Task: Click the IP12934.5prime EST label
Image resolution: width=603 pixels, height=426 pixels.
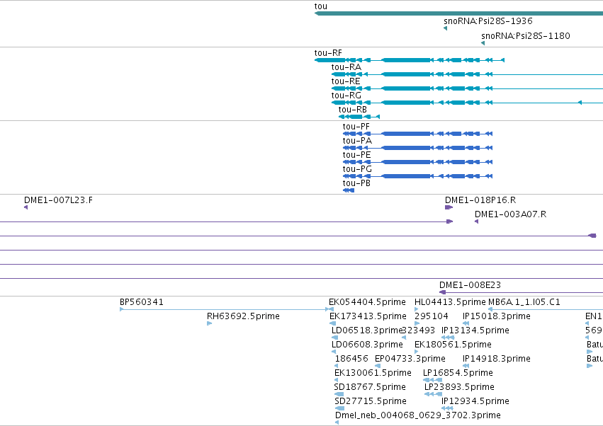Action: coord(475,402)
